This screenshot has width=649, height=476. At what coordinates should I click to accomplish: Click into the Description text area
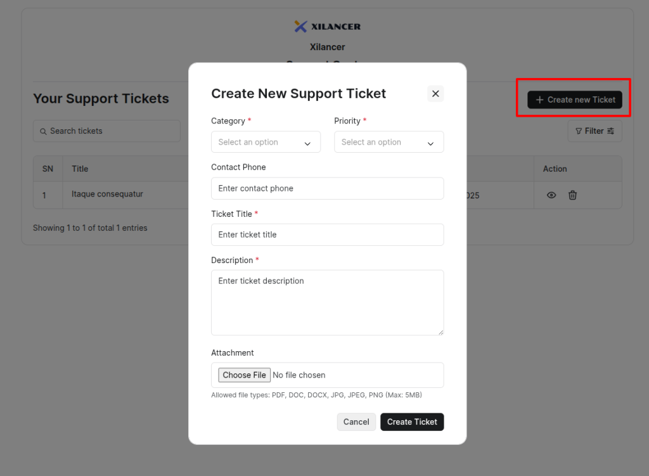[x=327, y=302]
